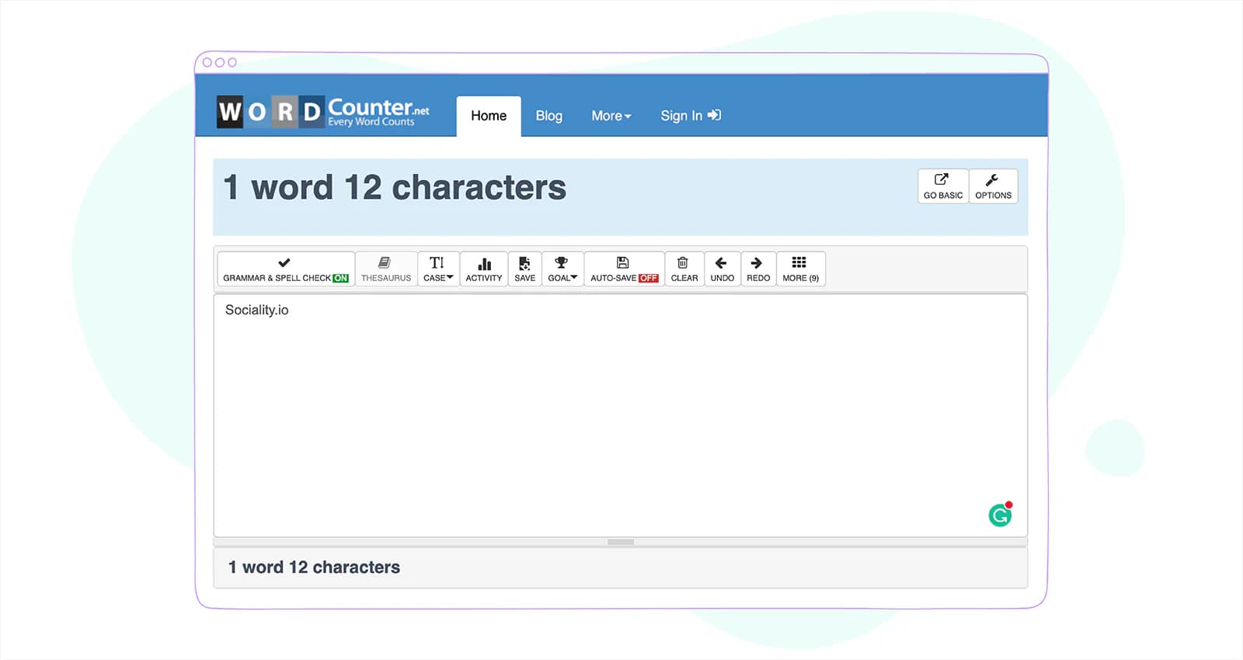The width and height of the screenshot is (1243, 660).
Task: Go to the Blog page
Action: (548, 116)
